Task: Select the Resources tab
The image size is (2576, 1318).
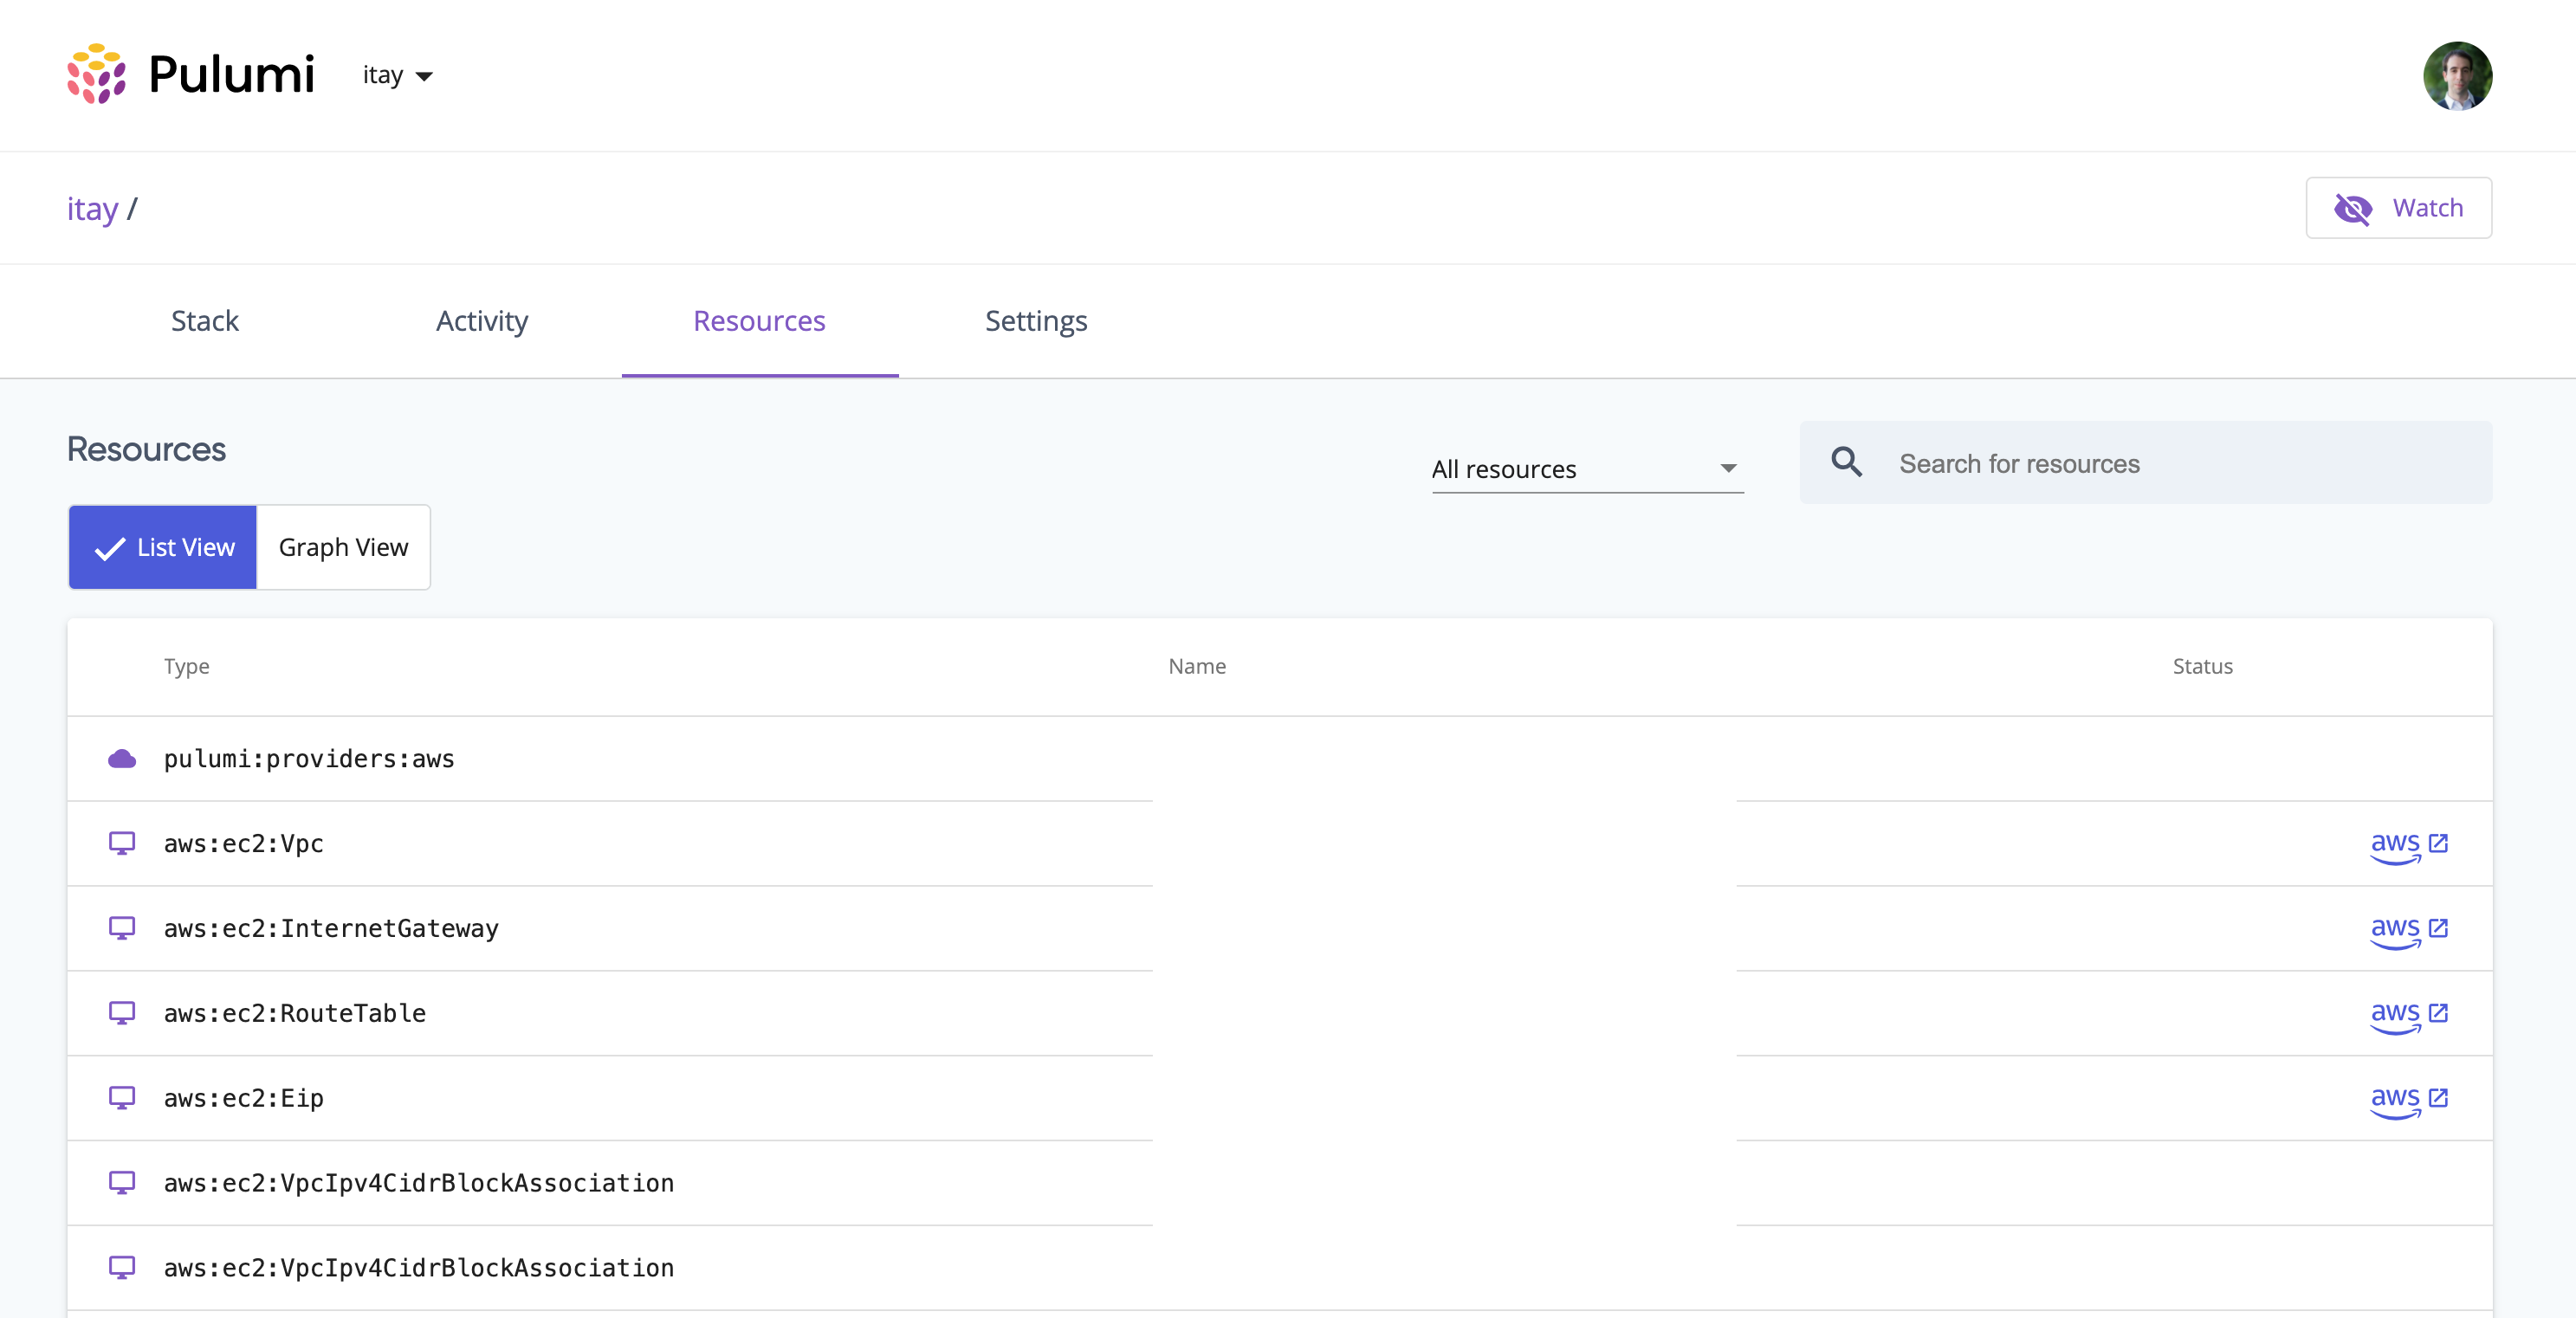Action: (x=760, y=321)
